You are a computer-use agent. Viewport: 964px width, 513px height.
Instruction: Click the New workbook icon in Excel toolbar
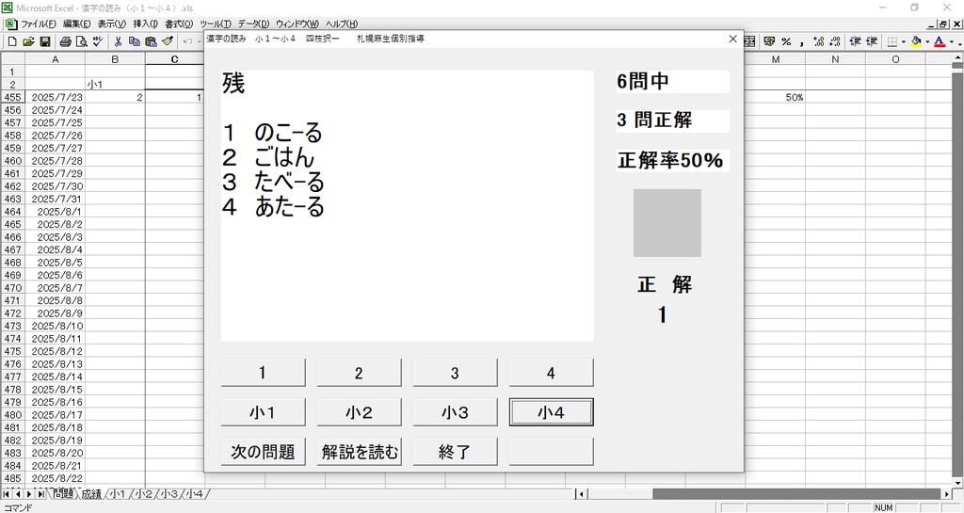11,41
